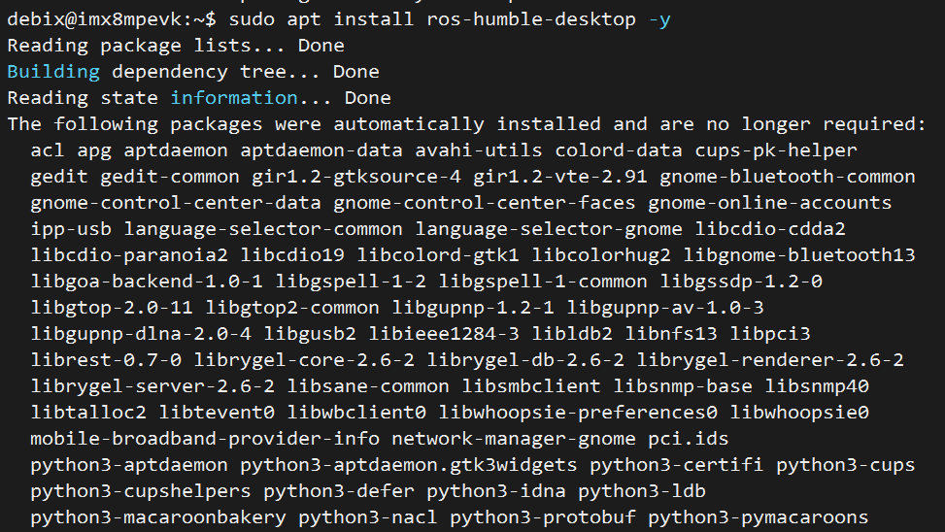This screenshot has height=532, width=945.
Task: Click the cyan 'Building' word
Action: [x=53, y=72]
